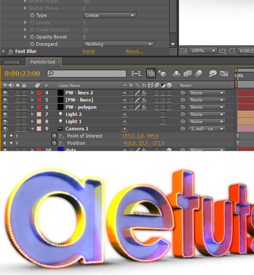The image size is (254, 275).
Task: Click quality switch on [PW - lines] layer
Action: (x=138, y=100)
